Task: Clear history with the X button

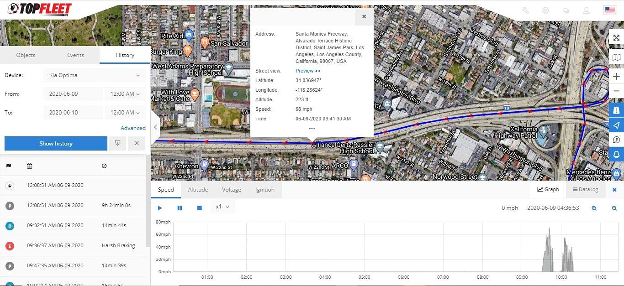Action: tap(137, 143)
